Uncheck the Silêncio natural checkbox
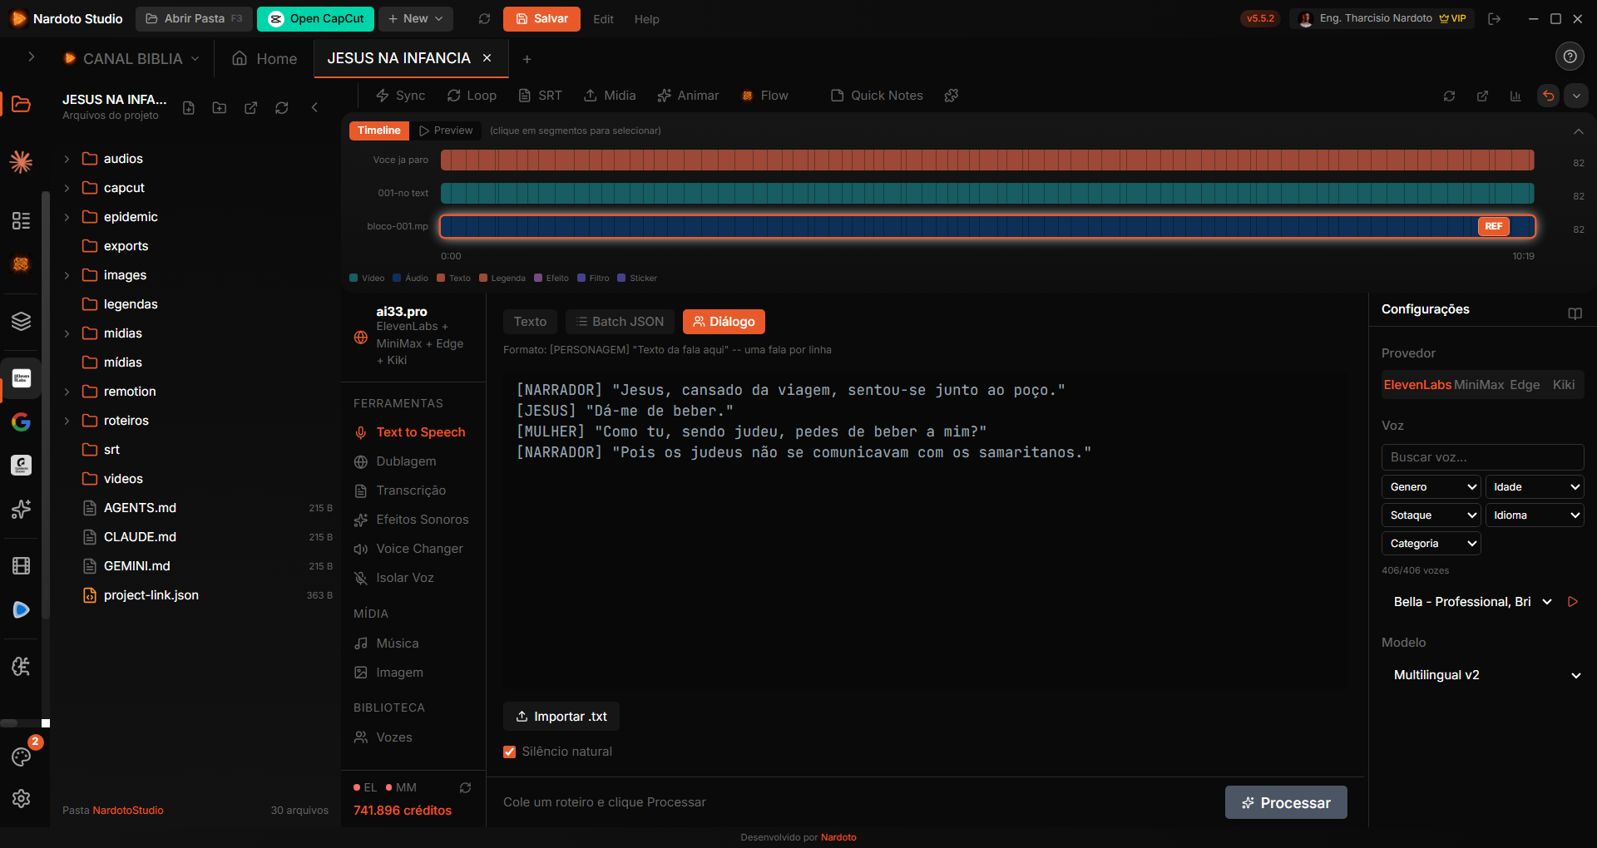Image resolution: width=1597 pixels, height=848 pixels. tap(509, 752)
